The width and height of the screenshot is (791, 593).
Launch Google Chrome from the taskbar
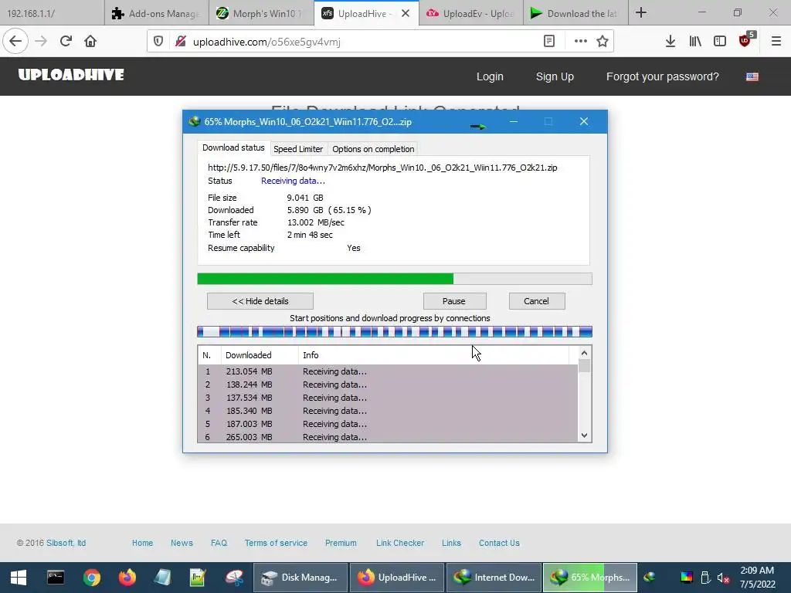coord(92,578)
